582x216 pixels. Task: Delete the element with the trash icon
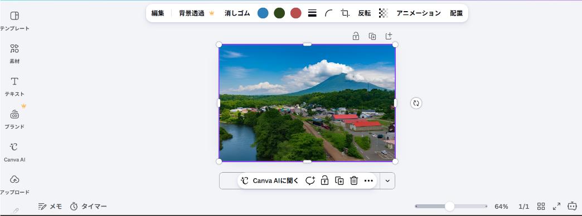pyautogui.click(x=354, y=180)
